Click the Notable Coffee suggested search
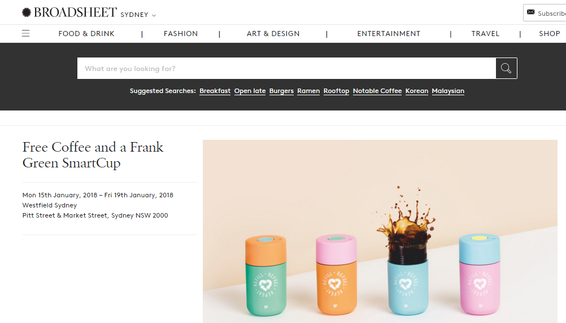 pyautogui.click(x=377, y=91)
